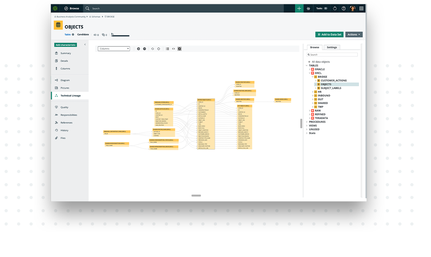Viewport: 431px width, 257px height.
Task: Zoom out of the lineage diagram
Action: coord(144,48)
